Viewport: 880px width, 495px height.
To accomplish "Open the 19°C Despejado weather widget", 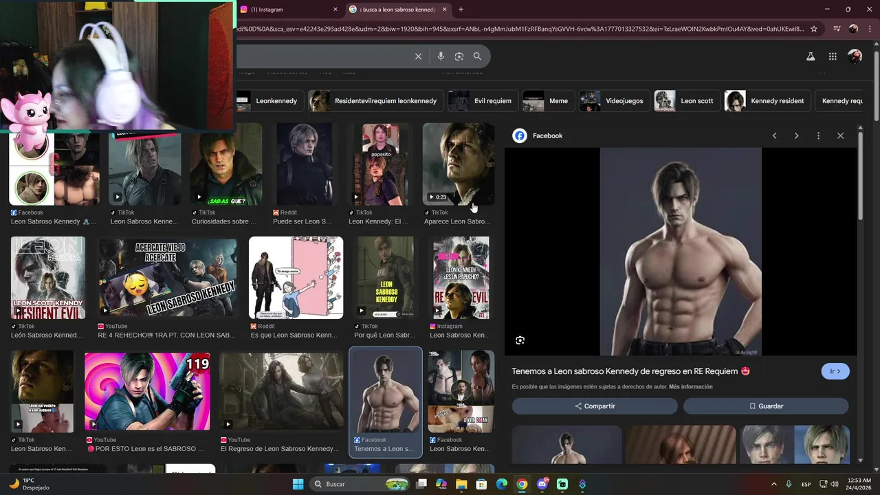I will pos(29,484).
